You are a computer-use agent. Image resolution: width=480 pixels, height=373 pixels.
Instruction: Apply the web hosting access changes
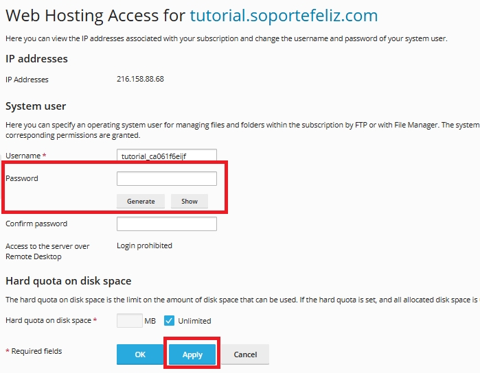pos(192,354)
